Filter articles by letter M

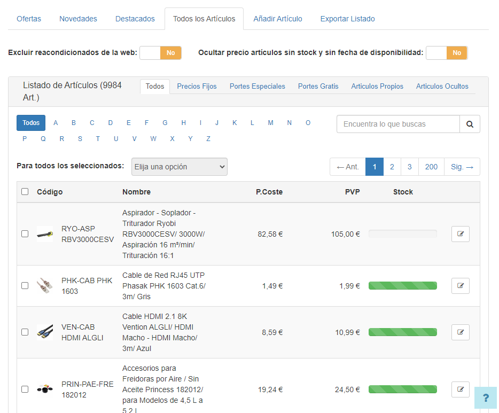point(271,123)
